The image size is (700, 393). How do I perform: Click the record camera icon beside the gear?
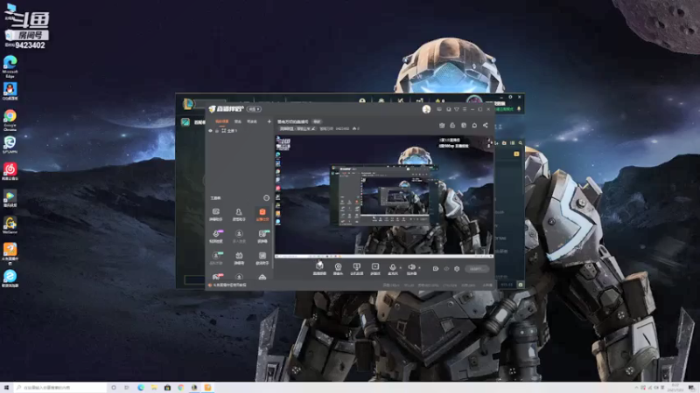(x=435, y=269)
